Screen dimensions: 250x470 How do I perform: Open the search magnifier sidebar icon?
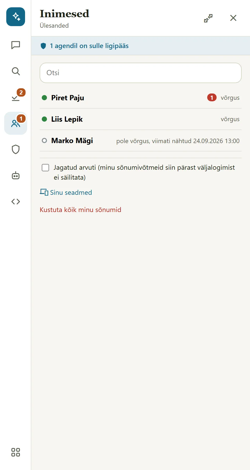[16, 71]
